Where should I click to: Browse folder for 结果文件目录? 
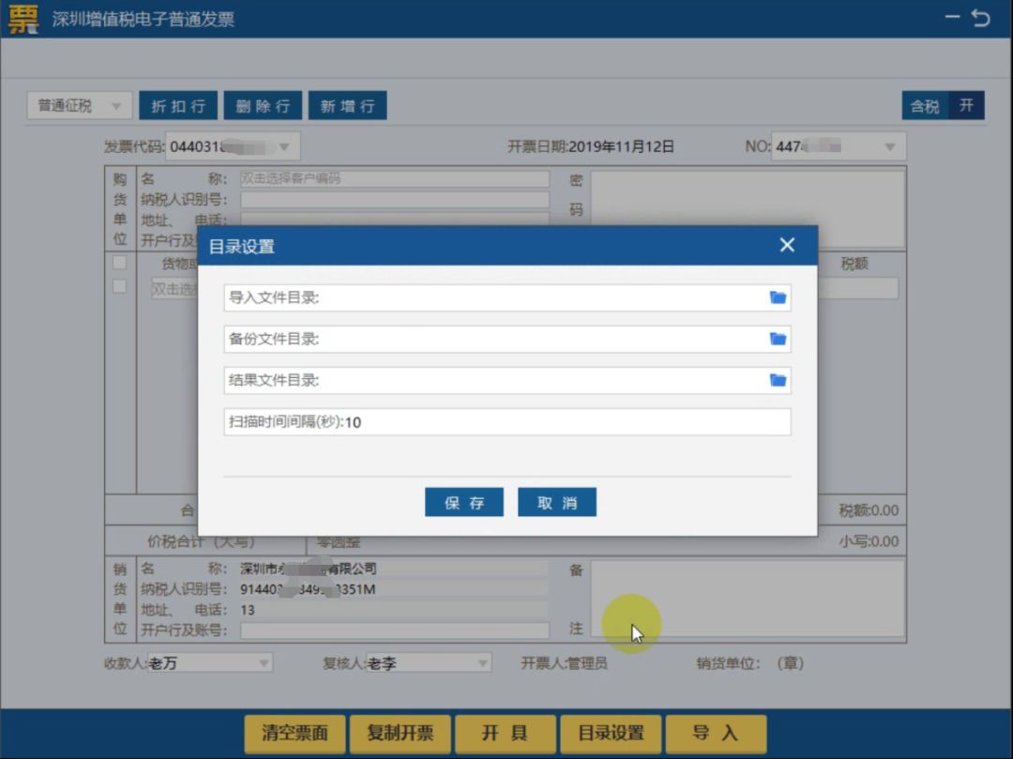click(x=778, y=381)
